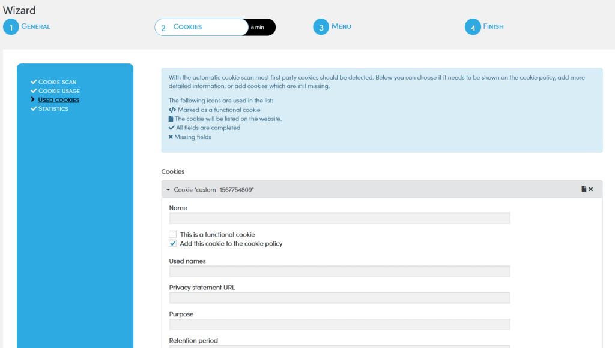Click the 'Cookies' section label above the panel
The width and height of the screenshot is (615, 348).
pos(172,171)
